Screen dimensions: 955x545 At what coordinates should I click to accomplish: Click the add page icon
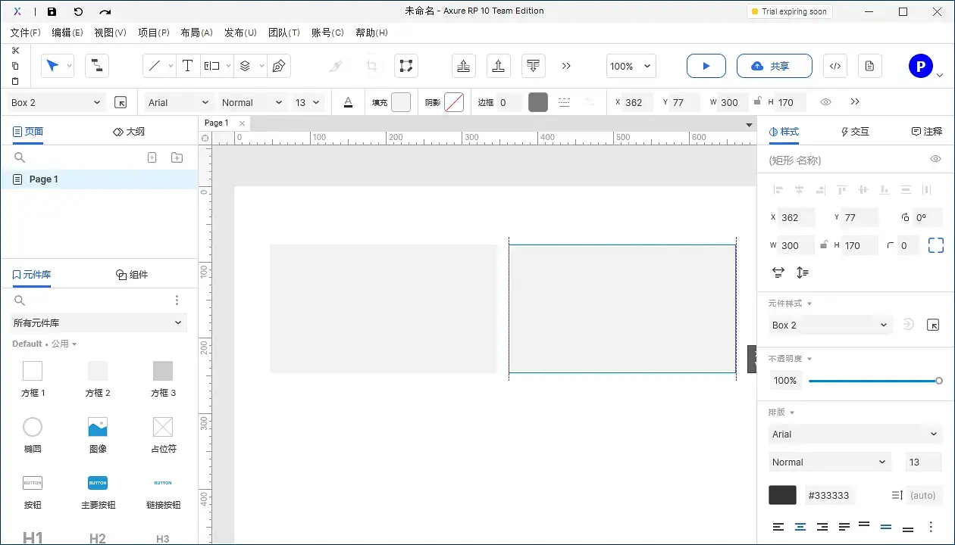(152, 157)
